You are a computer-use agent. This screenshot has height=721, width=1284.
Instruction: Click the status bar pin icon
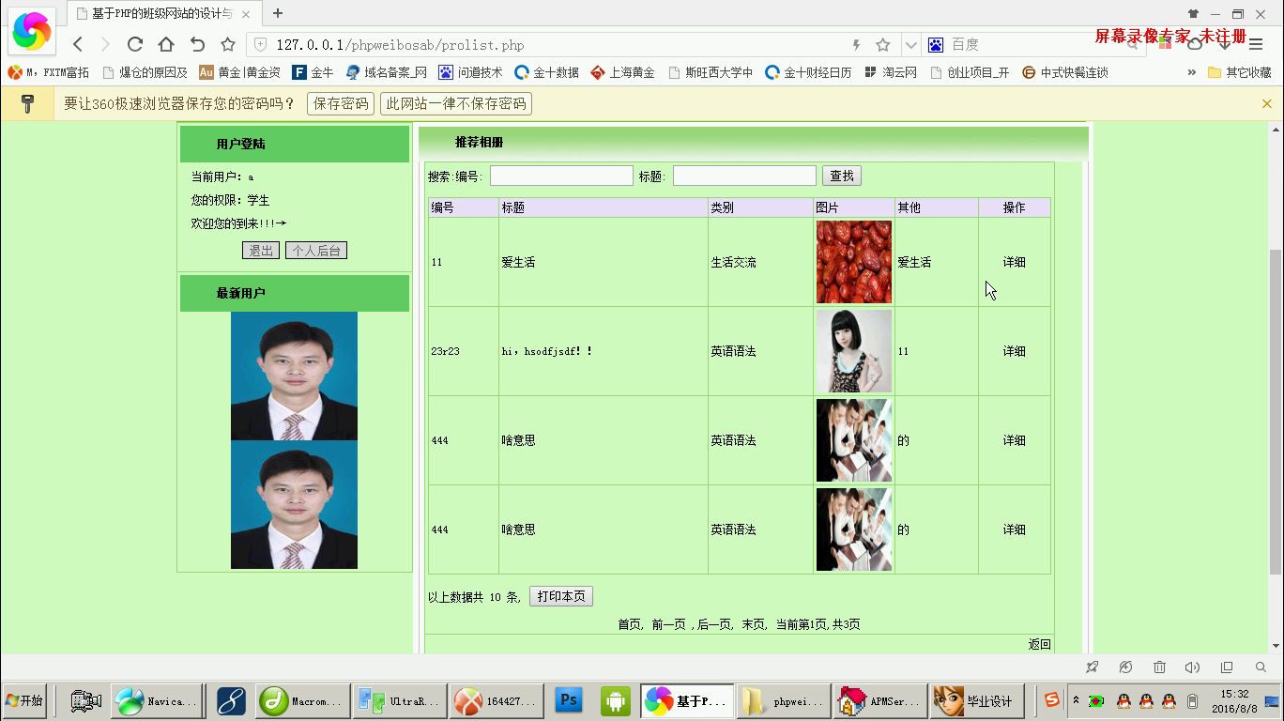point(1092,667)
